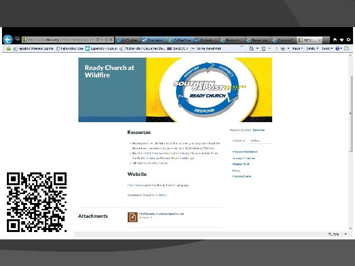
Task: Click the browser Forward arrow button
Action: tap(17, 39)
